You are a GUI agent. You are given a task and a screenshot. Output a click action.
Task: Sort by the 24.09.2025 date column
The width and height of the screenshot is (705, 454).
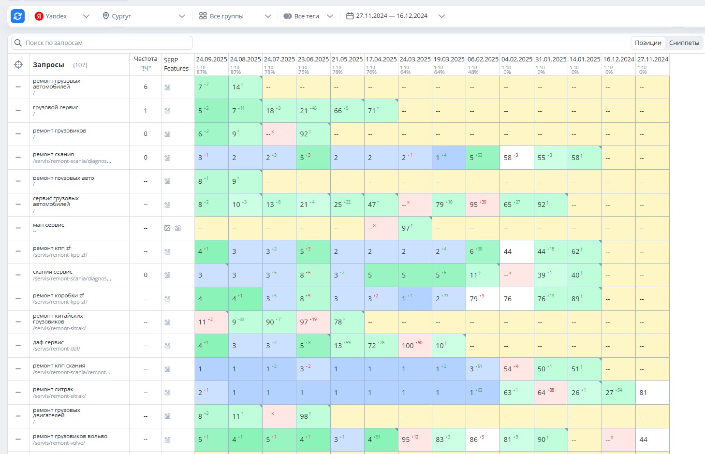click(x=211, y=59)
